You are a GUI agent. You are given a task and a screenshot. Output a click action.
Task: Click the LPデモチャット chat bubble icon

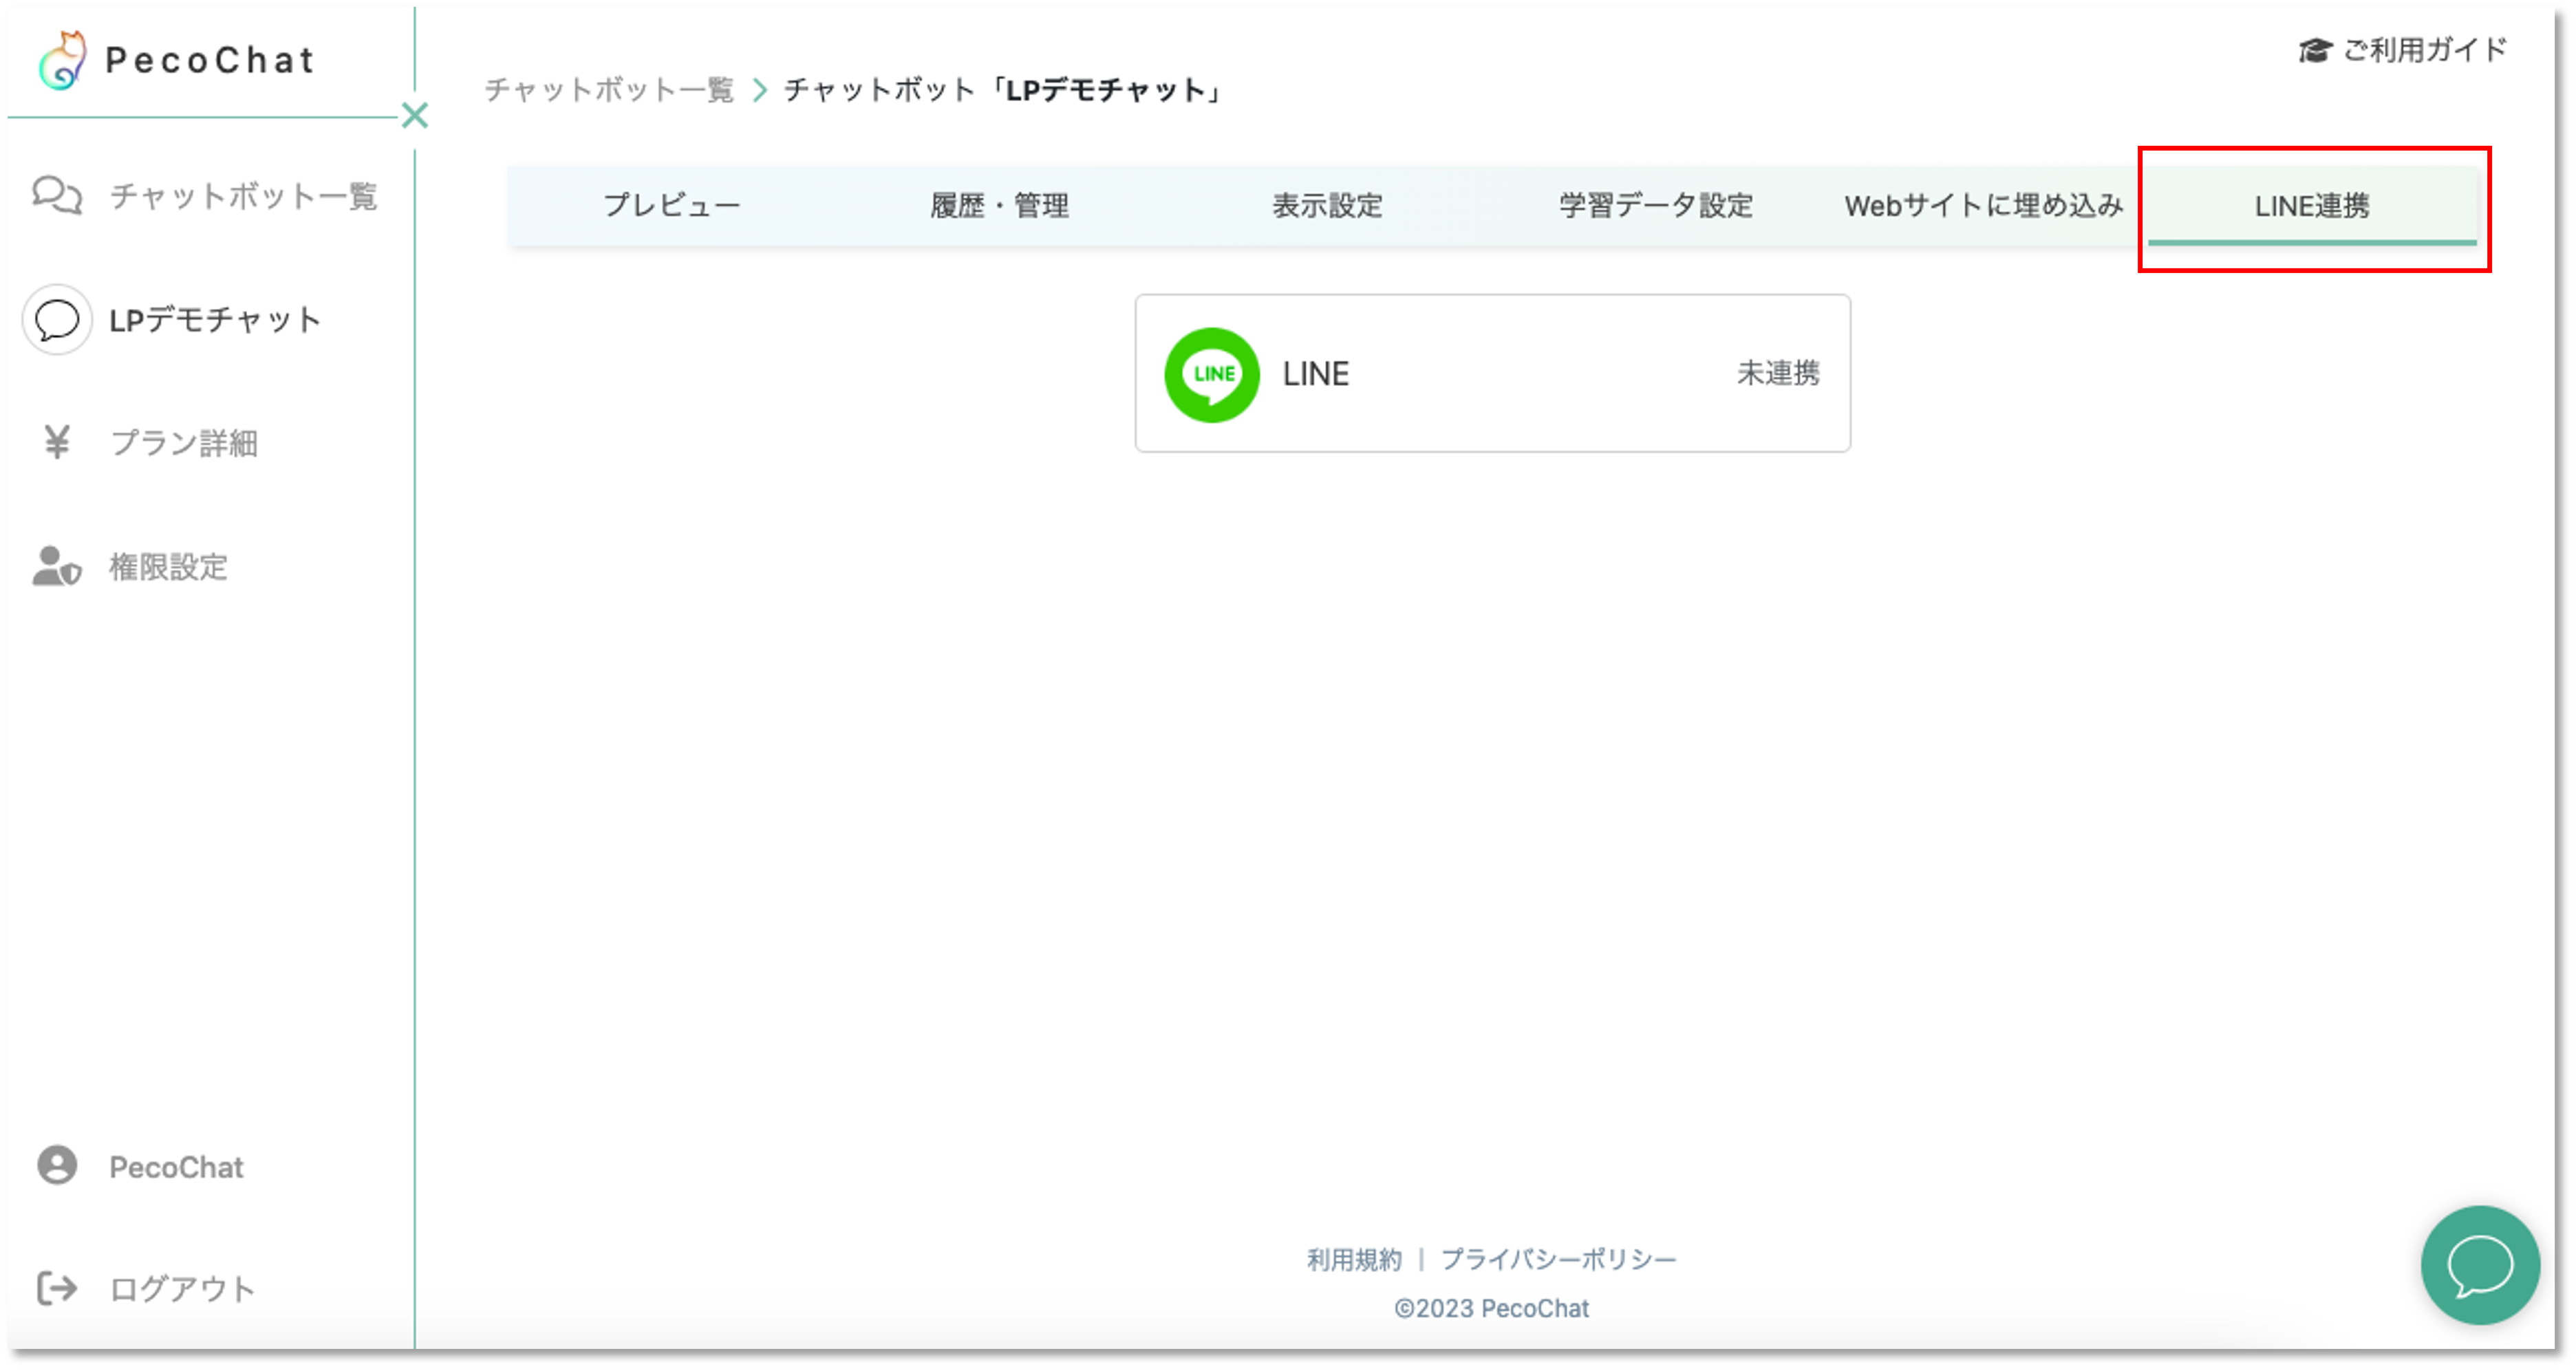(x=57, y=320)
